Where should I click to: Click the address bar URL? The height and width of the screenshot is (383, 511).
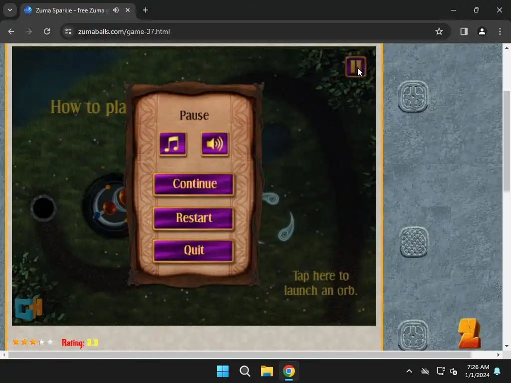tap(124, 31)
